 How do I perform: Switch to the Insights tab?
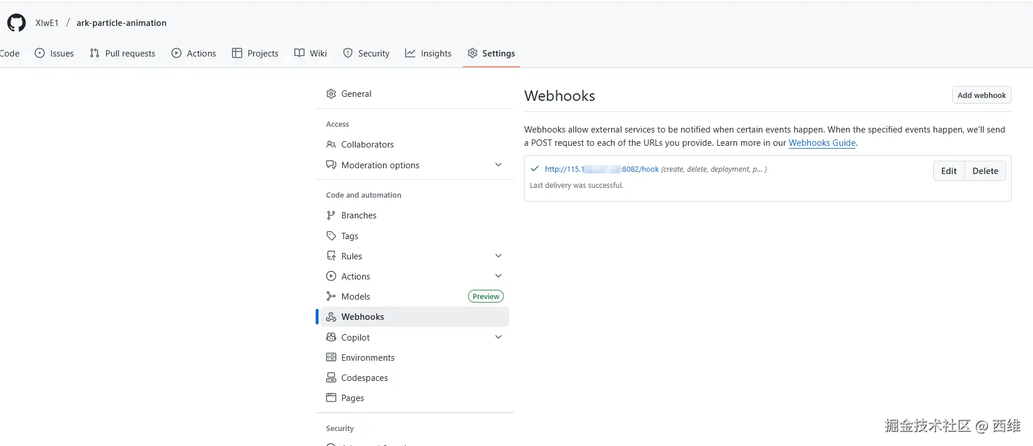click(428, 54)
